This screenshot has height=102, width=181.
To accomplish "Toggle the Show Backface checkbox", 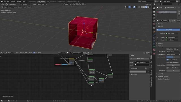I will 167,60.
